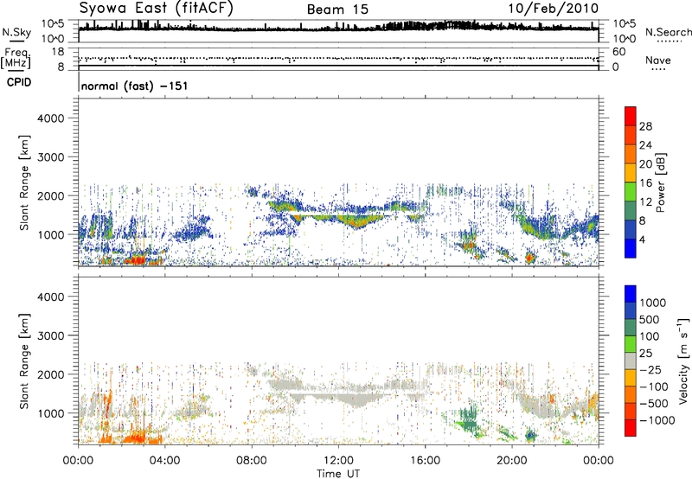Click the "04:00" time tick label
Image resolution: width=692 pixels, height=479 pixels.
164,461
